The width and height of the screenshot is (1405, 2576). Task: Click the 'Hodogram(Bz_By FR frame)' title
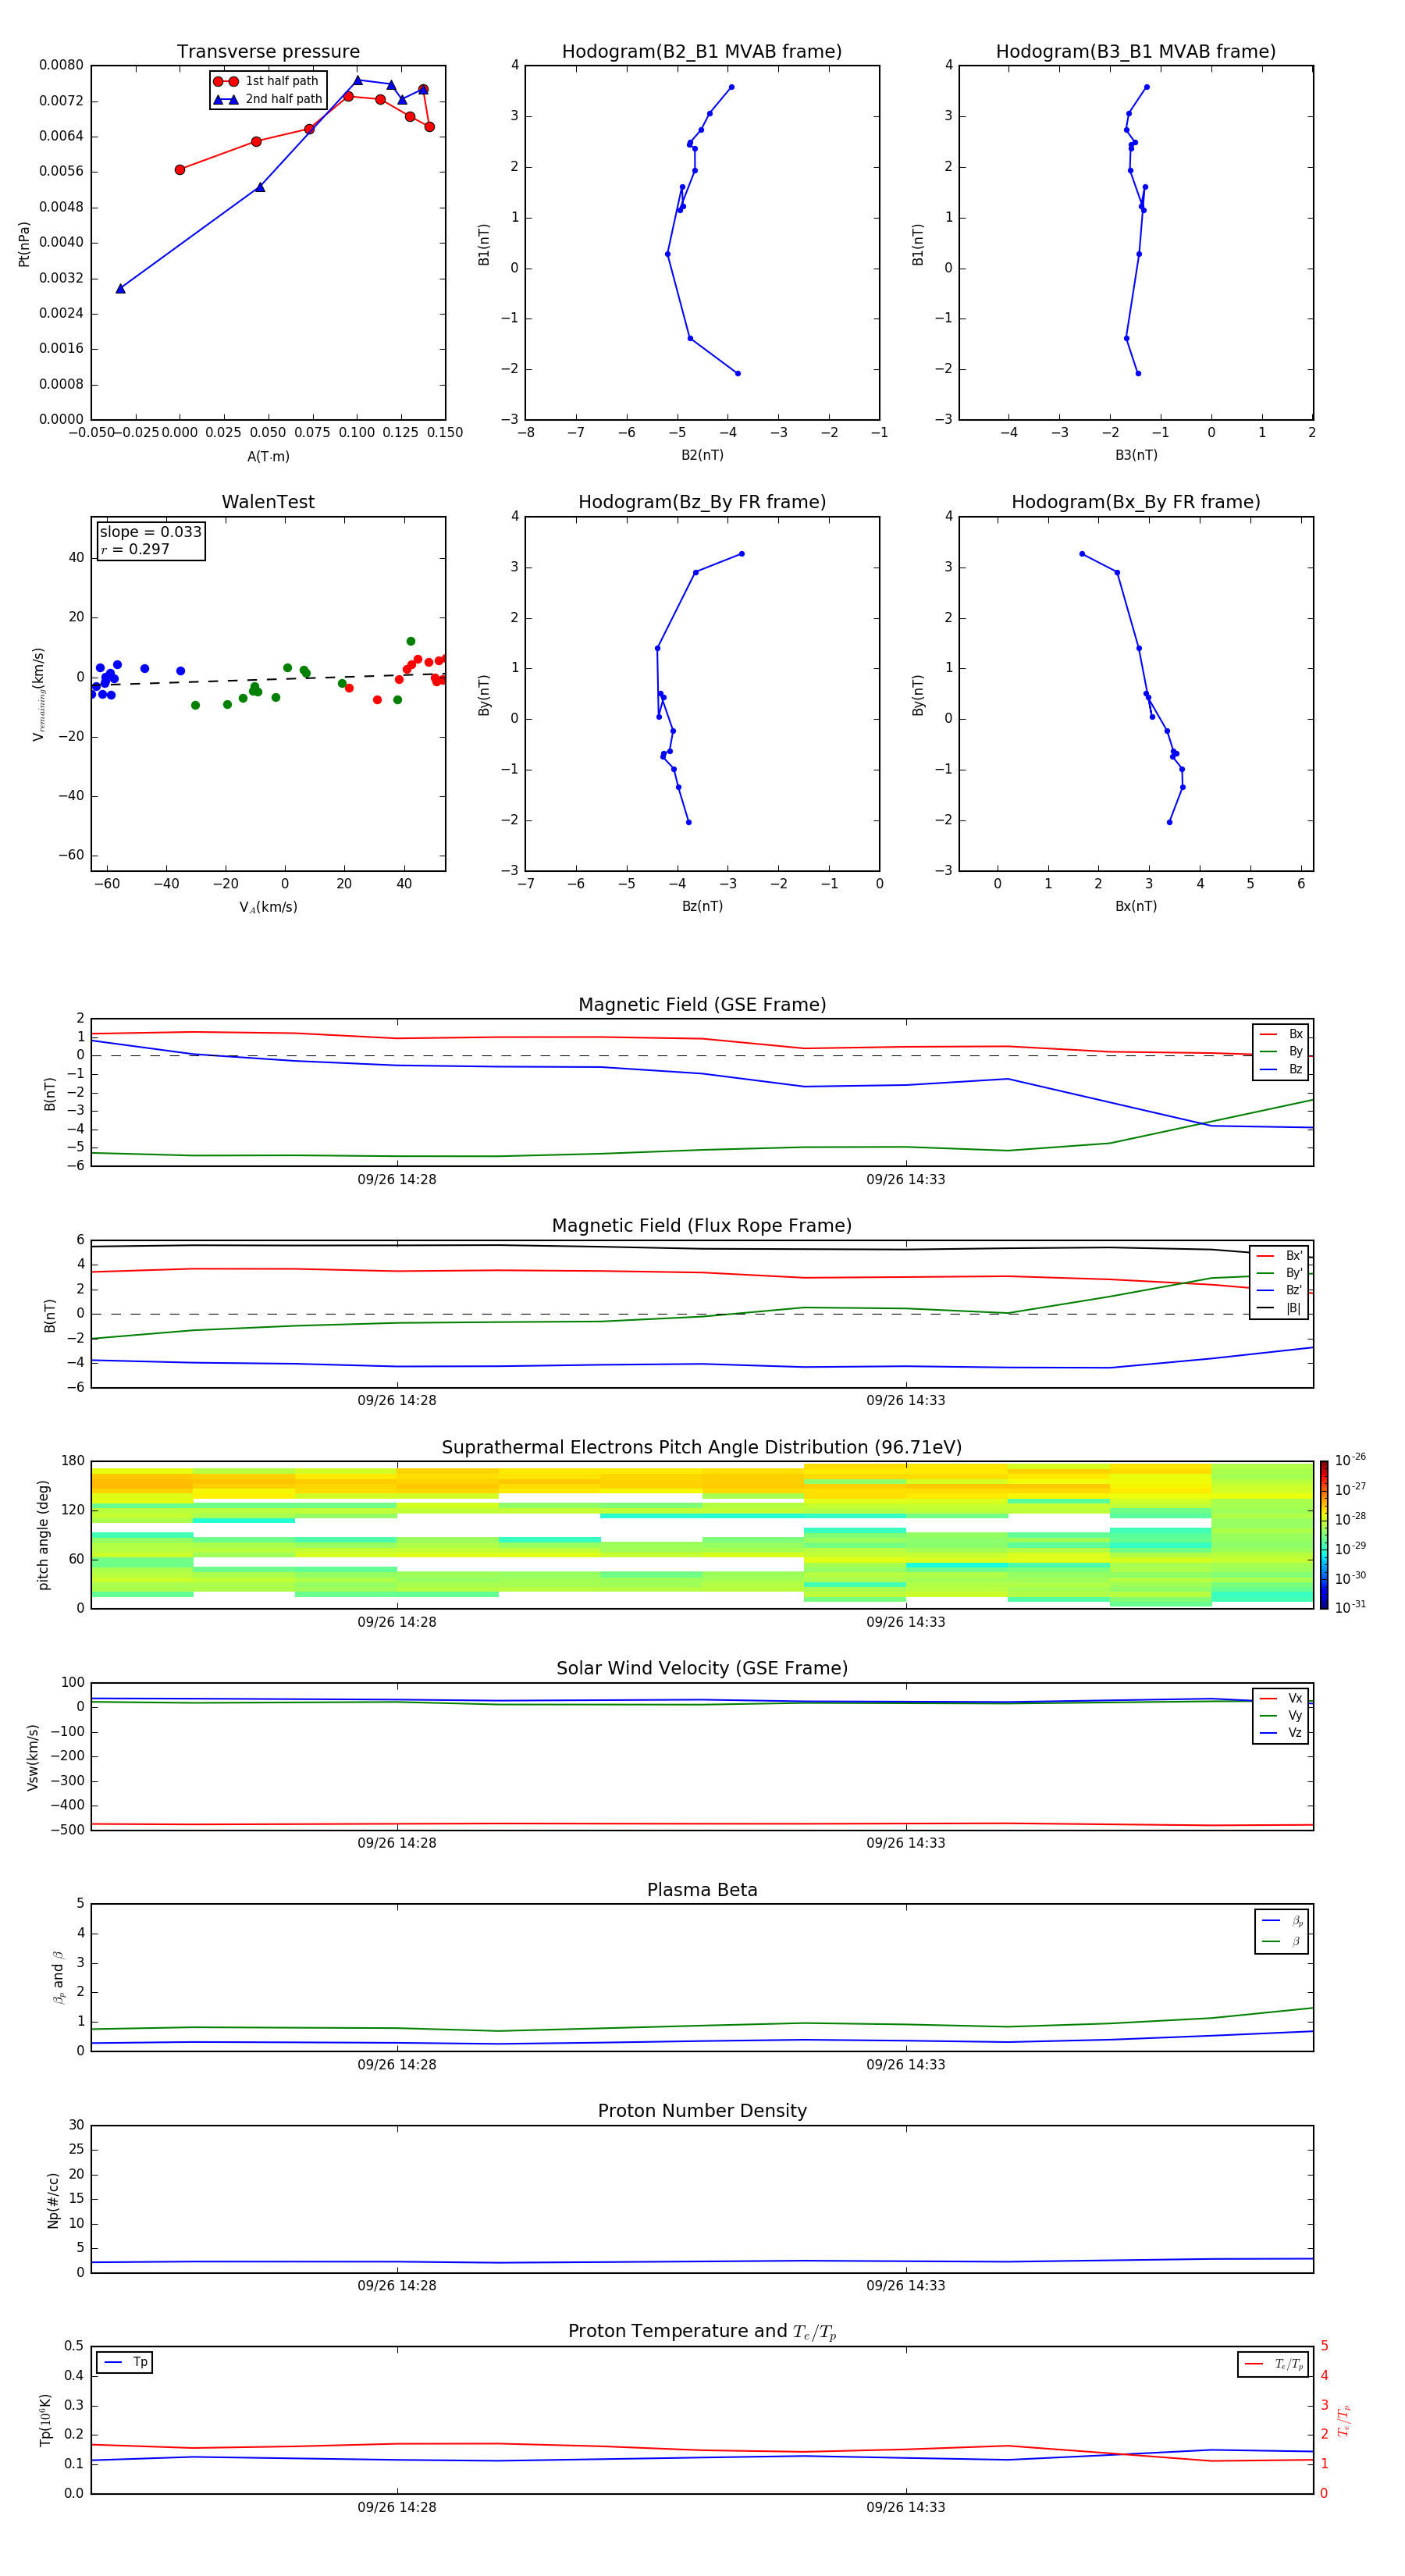coord(702,502)
